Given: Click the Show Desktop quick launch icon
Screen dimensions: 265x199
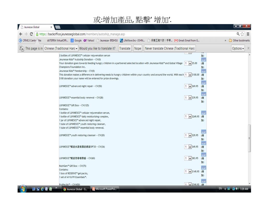Looking at the screenshot, I should coord(34,189).
